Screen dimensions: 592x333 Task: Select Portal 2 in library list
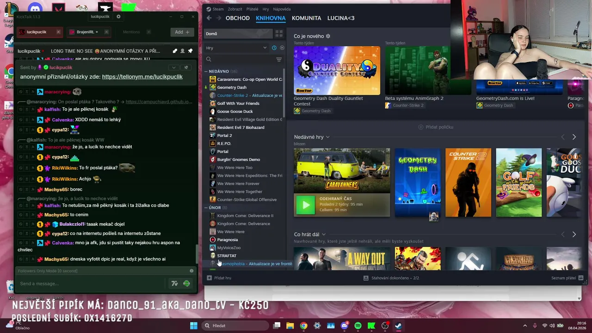224,136
